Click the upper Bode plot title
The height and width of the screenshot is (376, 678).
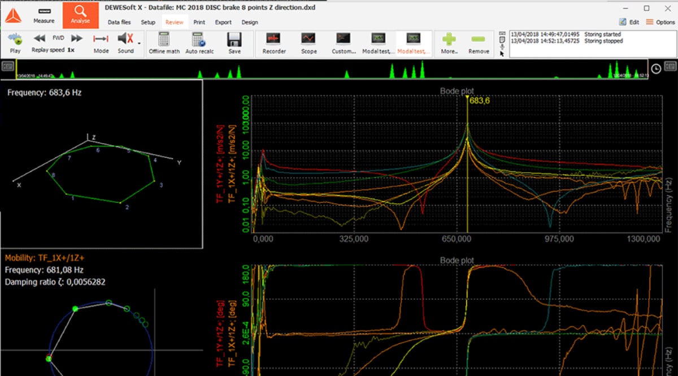click(457, 91)
